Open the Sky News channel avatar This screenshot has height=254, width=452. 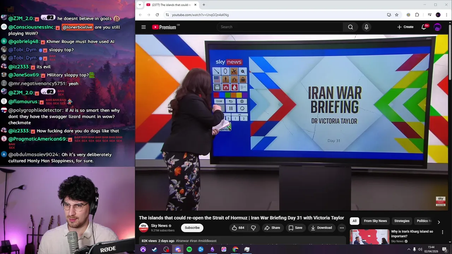(143, 228)
